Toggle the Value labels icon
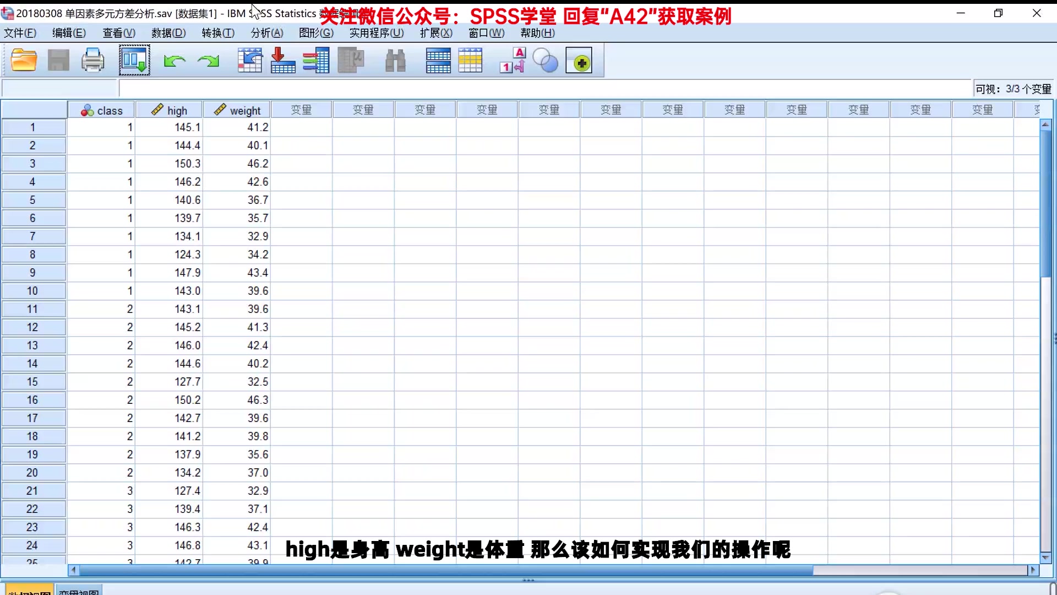 point(513,61)
